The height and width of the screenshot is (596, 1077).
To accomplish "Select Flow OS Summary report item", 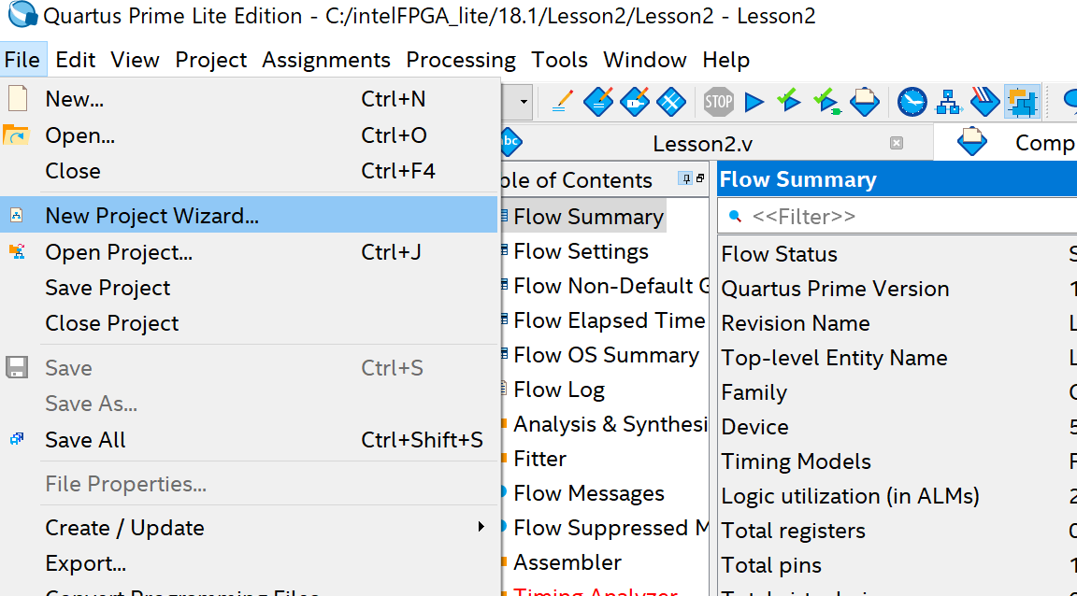I will tap(606, 355).
